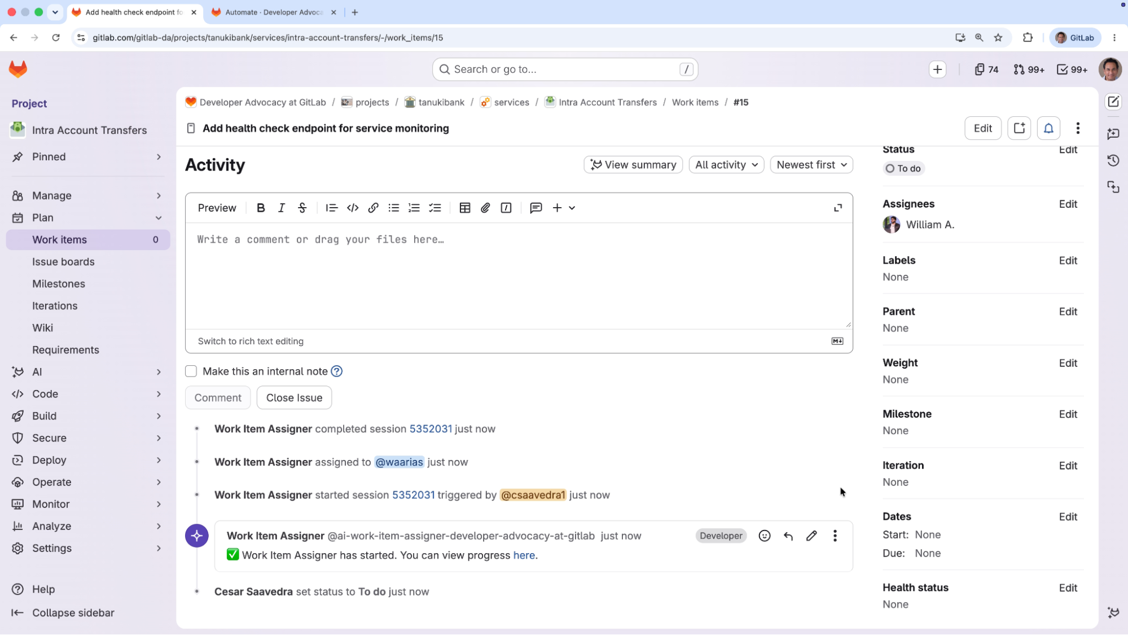1128x635 pixels.
Task: Focus the Search or go to field
Action: (x=565, y=69)
